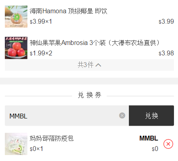Click the 兑换 redeem button
Screen dimensions: 178x161
[x=151, y=116]
